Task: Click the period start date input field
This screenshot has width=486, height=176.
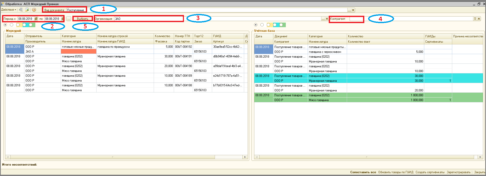Action: click(x=26, y=19)
